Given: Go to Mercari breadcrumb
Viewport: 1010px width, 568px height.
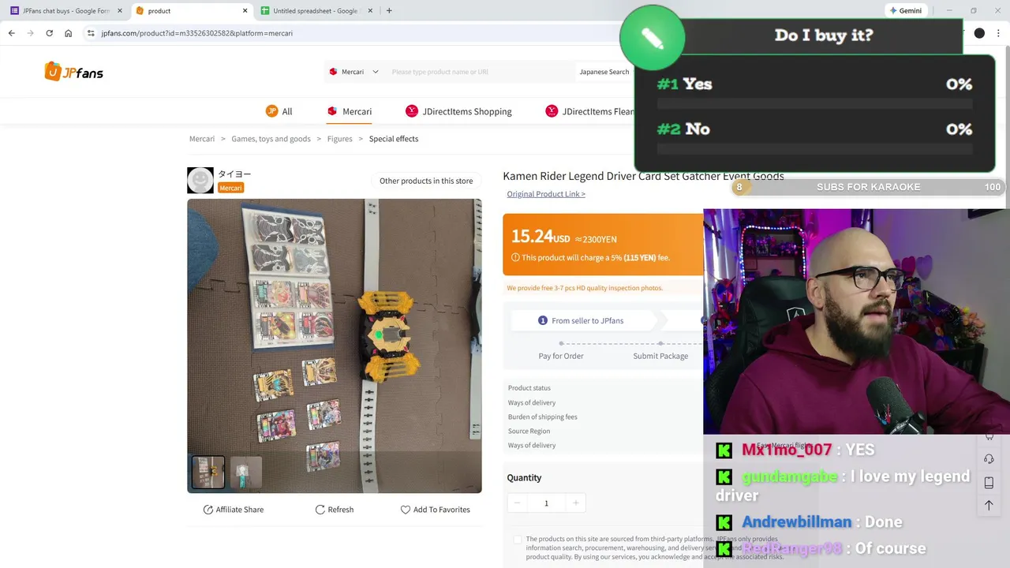Looking at the screenshot, I should 202,139.
